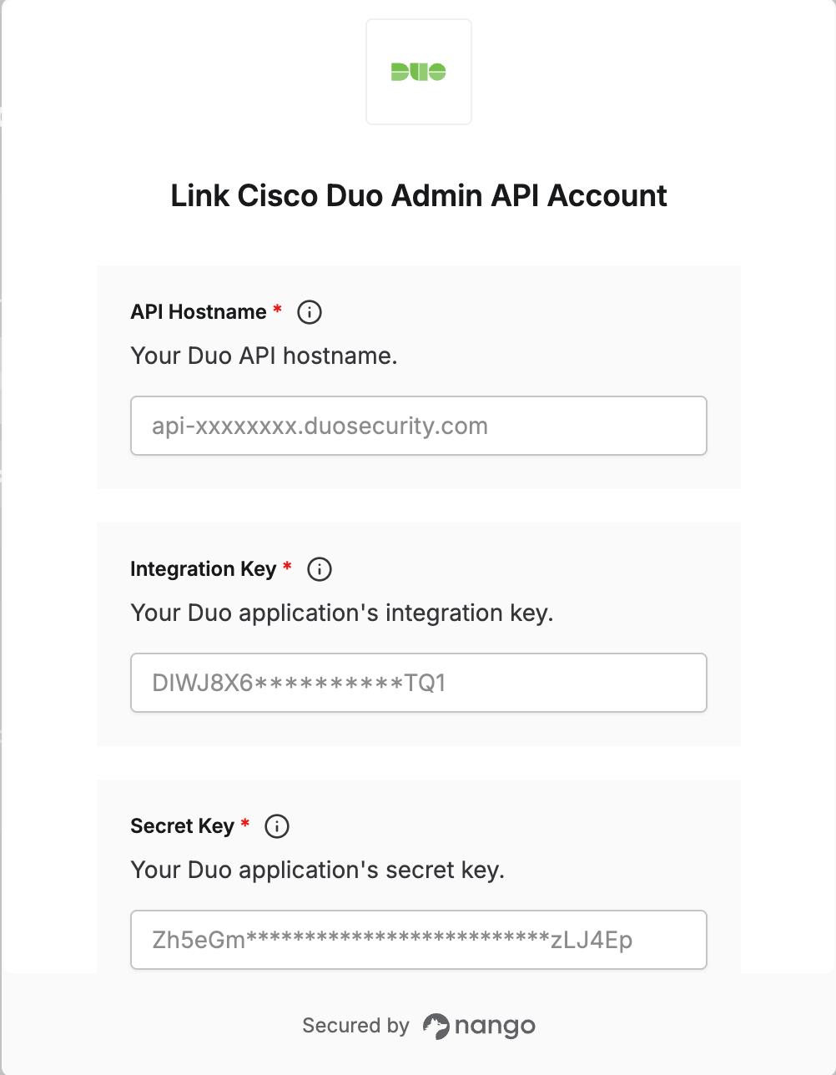This screenshot has width=836, height=1075.
Task: Click "Your Duo application's secret key." text
Action: (318, 870)
